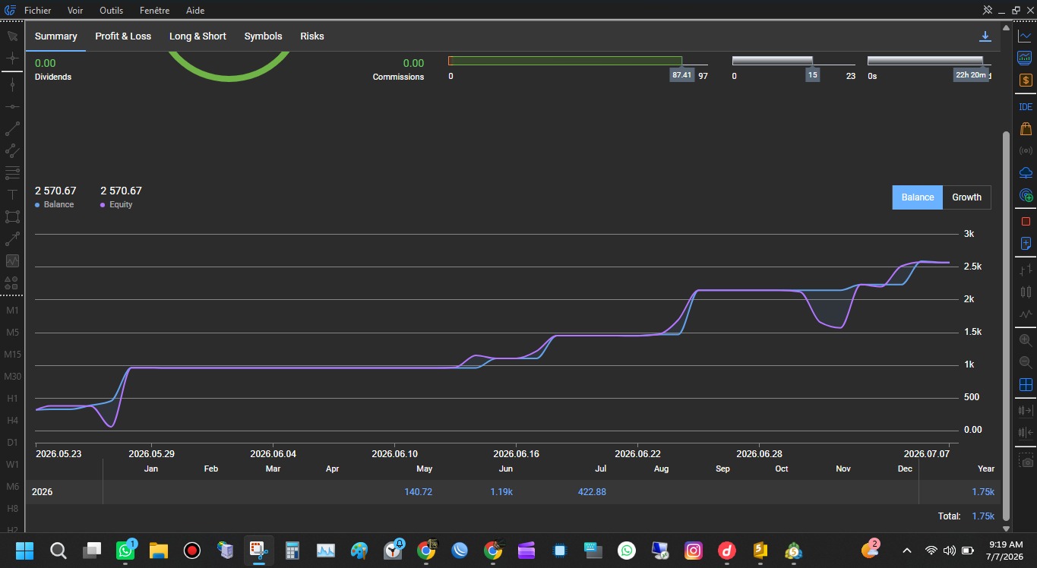Switch to the Profit & Loss tab
This screenshot has height=568, width=1037.
pyautogui.click(x=123, y=36)
